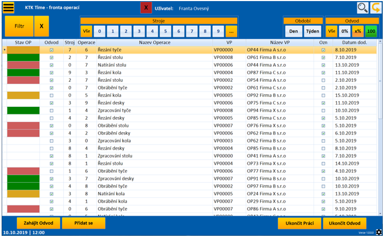
Task: Select the Týden period tab
Action: (312, 31)
